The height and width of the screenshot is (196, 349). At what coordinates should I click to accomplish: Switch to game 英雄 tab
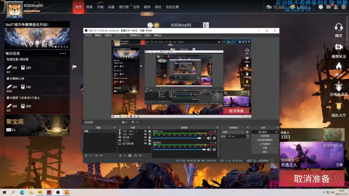pyautogui.click(x=89, y=7)
